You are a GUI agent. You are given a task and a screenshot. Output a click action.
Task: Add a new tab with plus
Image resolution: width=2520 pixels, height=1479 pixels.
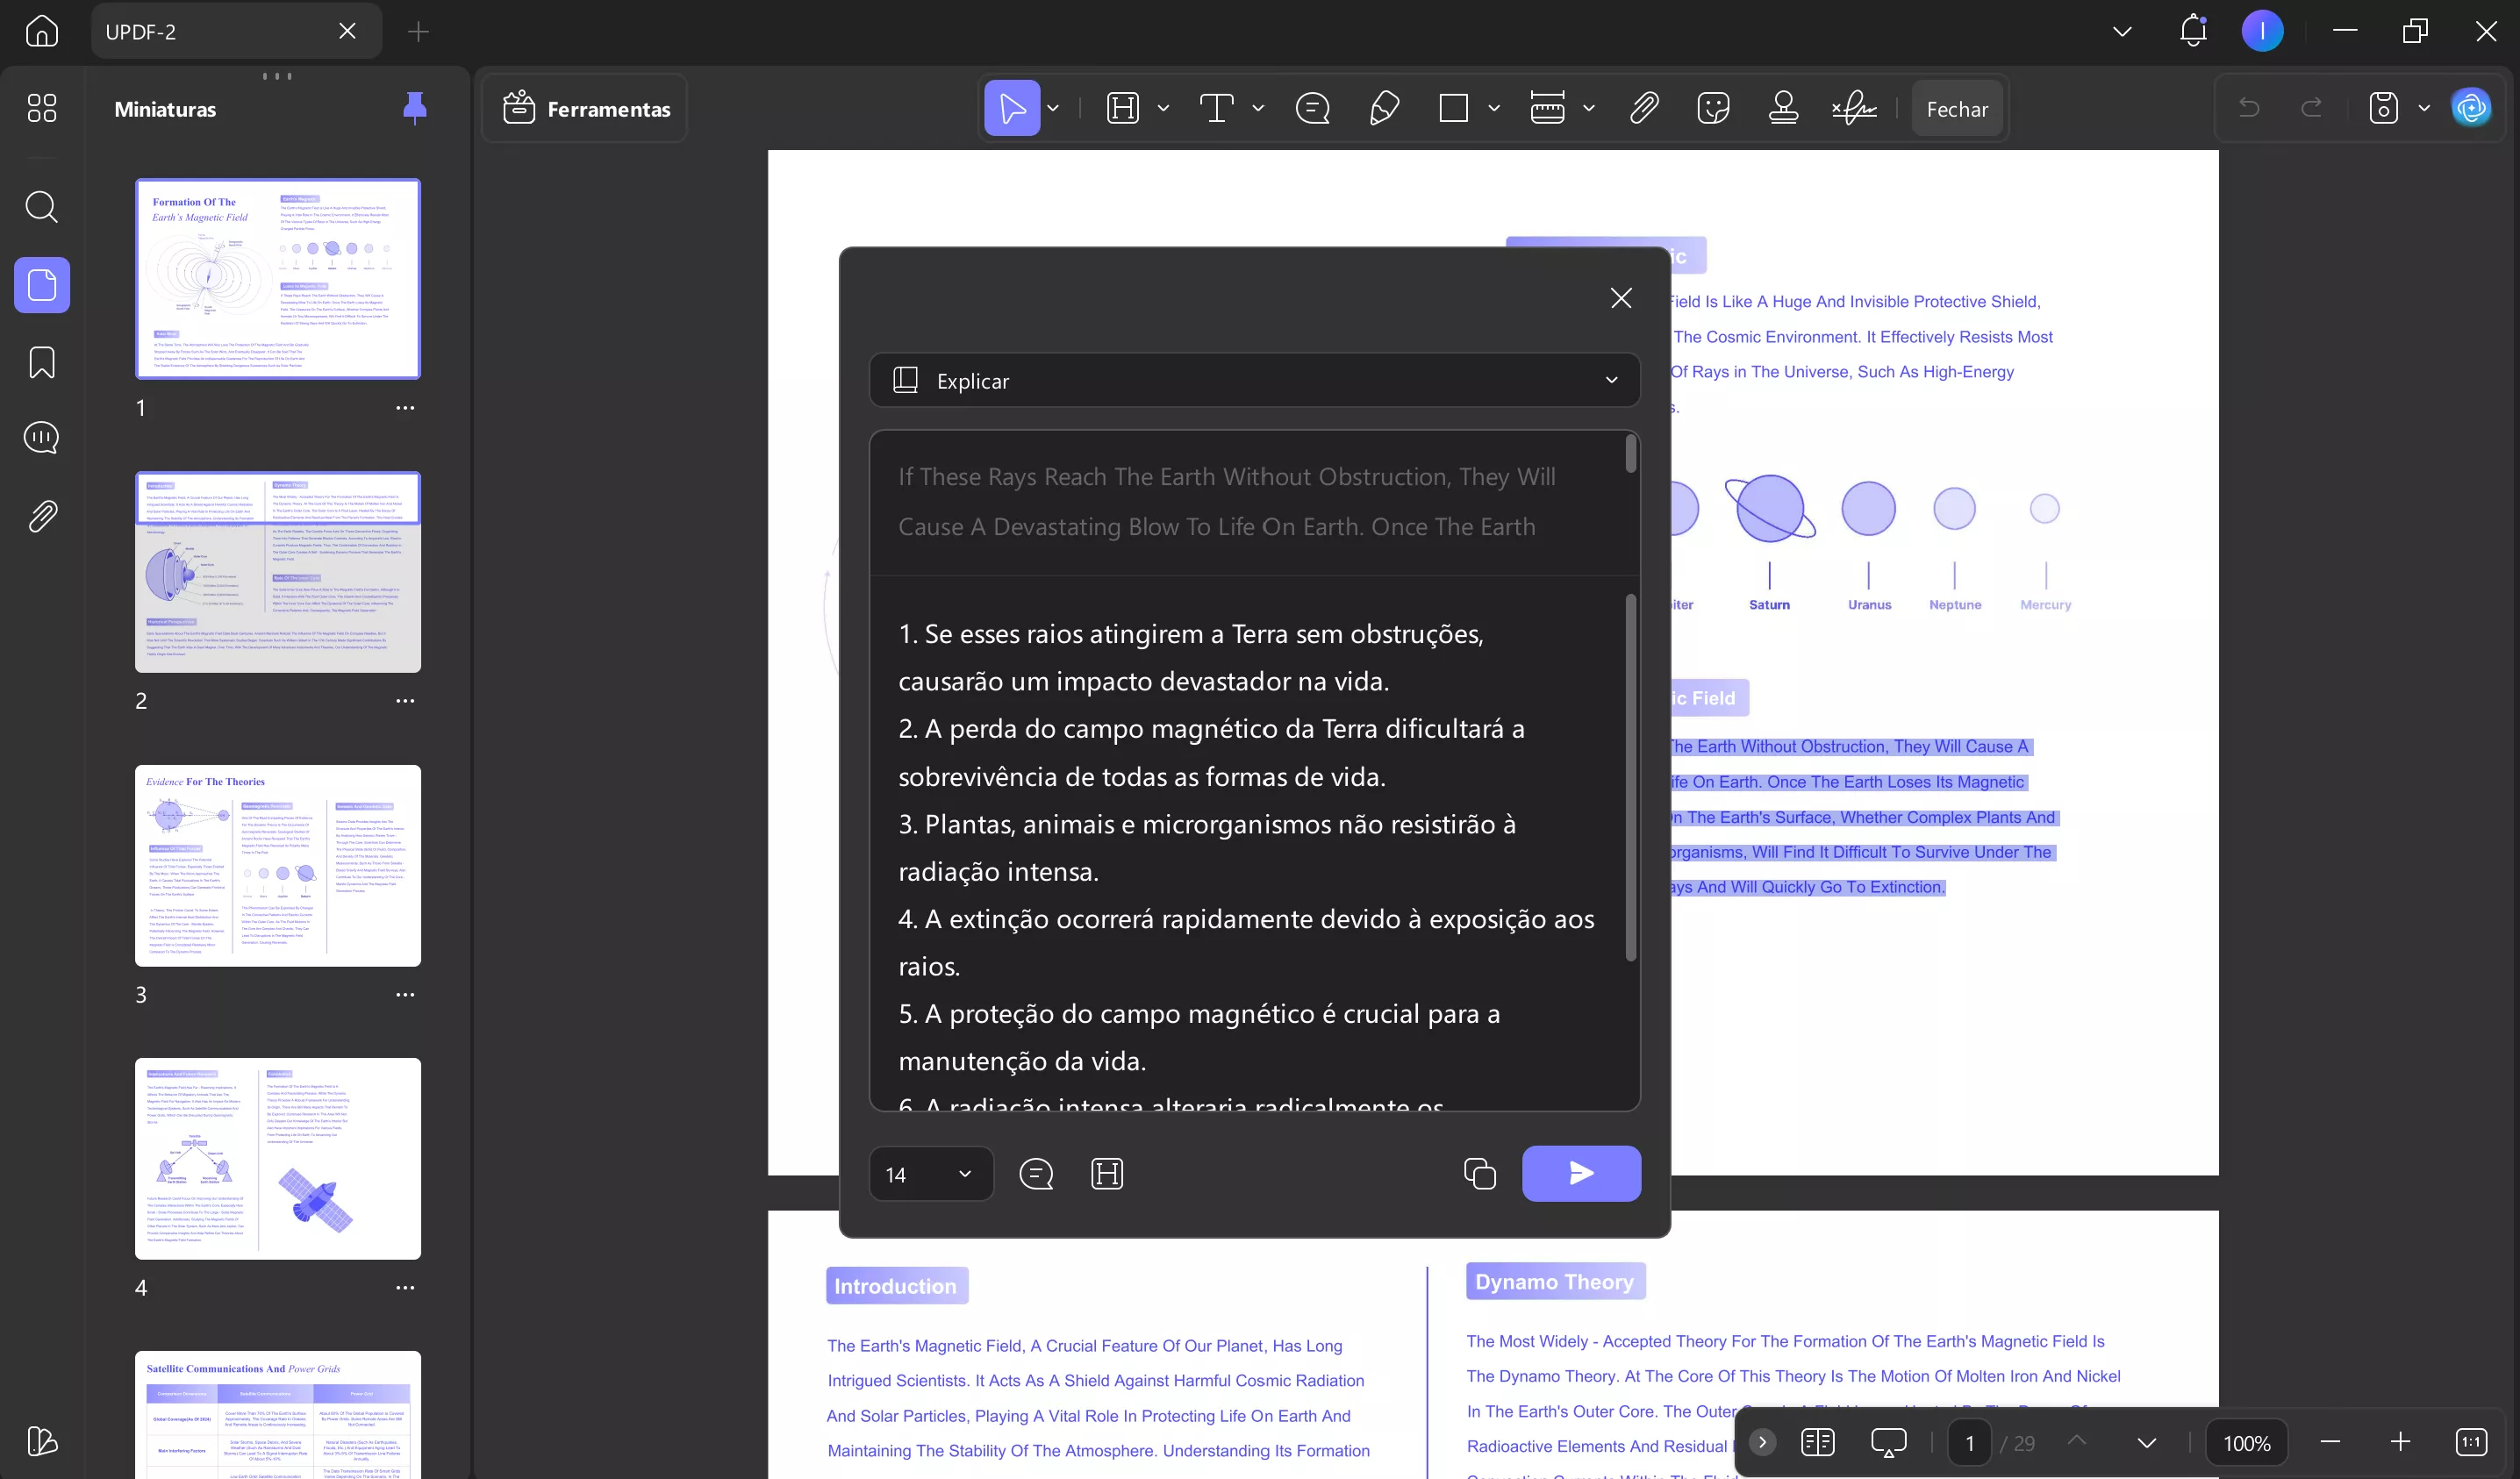418,32
